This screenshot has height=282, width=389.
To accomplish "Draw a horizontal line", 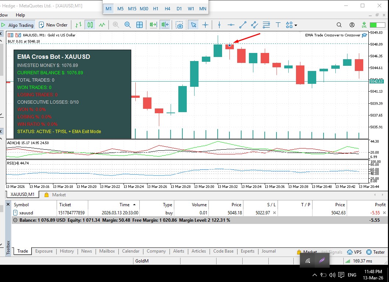I will point(231,25).
